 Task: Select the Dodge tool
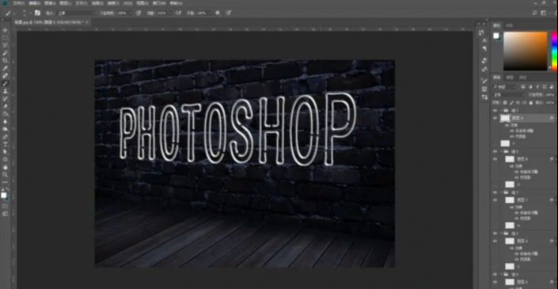pos(5,129)
